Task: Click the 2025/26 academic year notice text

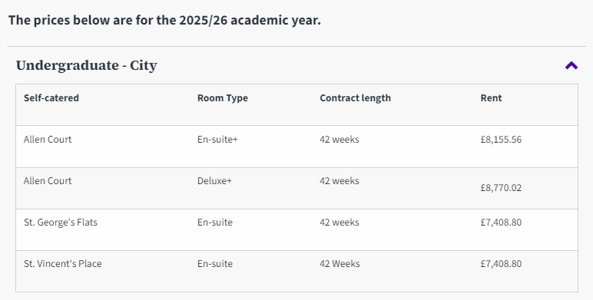Action: tap(164, 20)
